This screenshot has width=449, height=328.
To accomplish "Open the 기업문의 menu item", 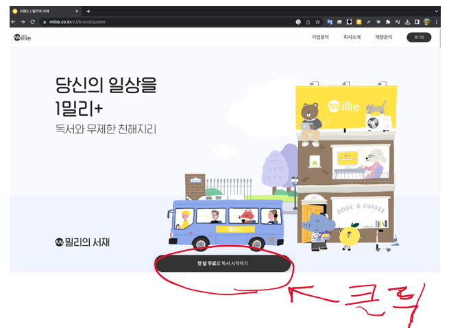I will coord(320,37).
